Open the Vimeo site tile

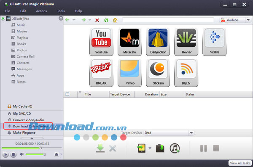129,73
